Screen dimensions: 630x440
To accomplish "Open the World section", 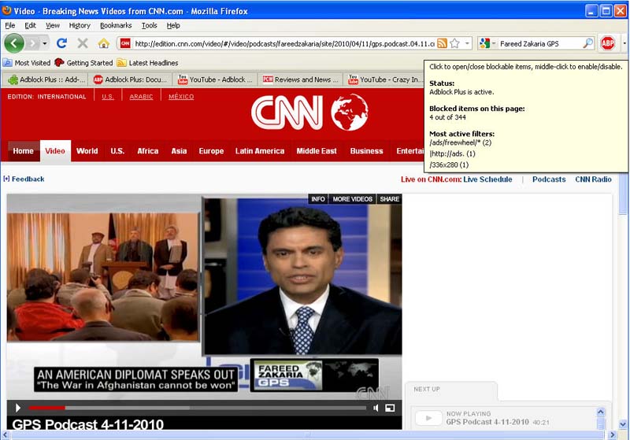I will (x=87, y=151).
